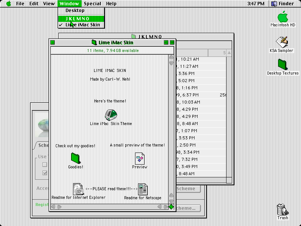The width and height of the screenshot is (301, 226).
Task: Open the Help menu
Action: tap(111, 4)
